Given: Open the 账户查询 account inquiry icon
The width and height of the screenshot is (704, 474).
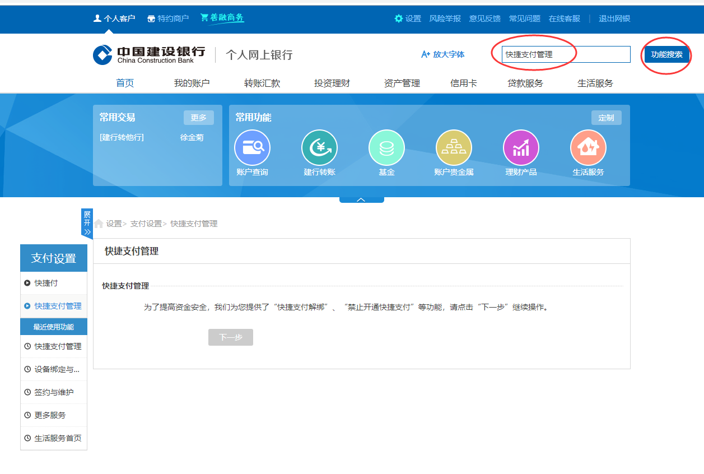Looking at the screenshot, I should click(x=252, y=148).
